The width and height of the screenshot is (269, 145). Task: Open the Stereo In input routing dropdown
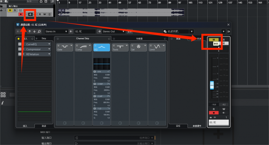(56, 31)
